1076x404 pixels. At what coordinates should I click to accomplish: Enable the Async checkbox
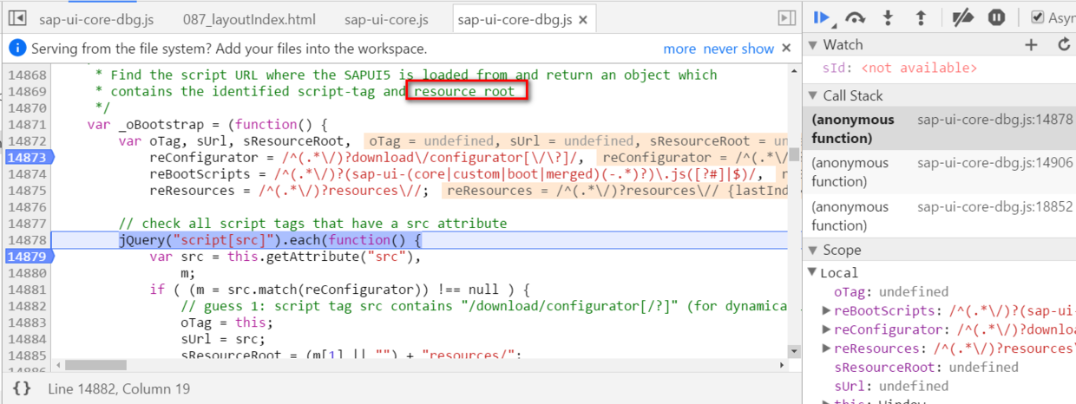(x=1037, y=17)
